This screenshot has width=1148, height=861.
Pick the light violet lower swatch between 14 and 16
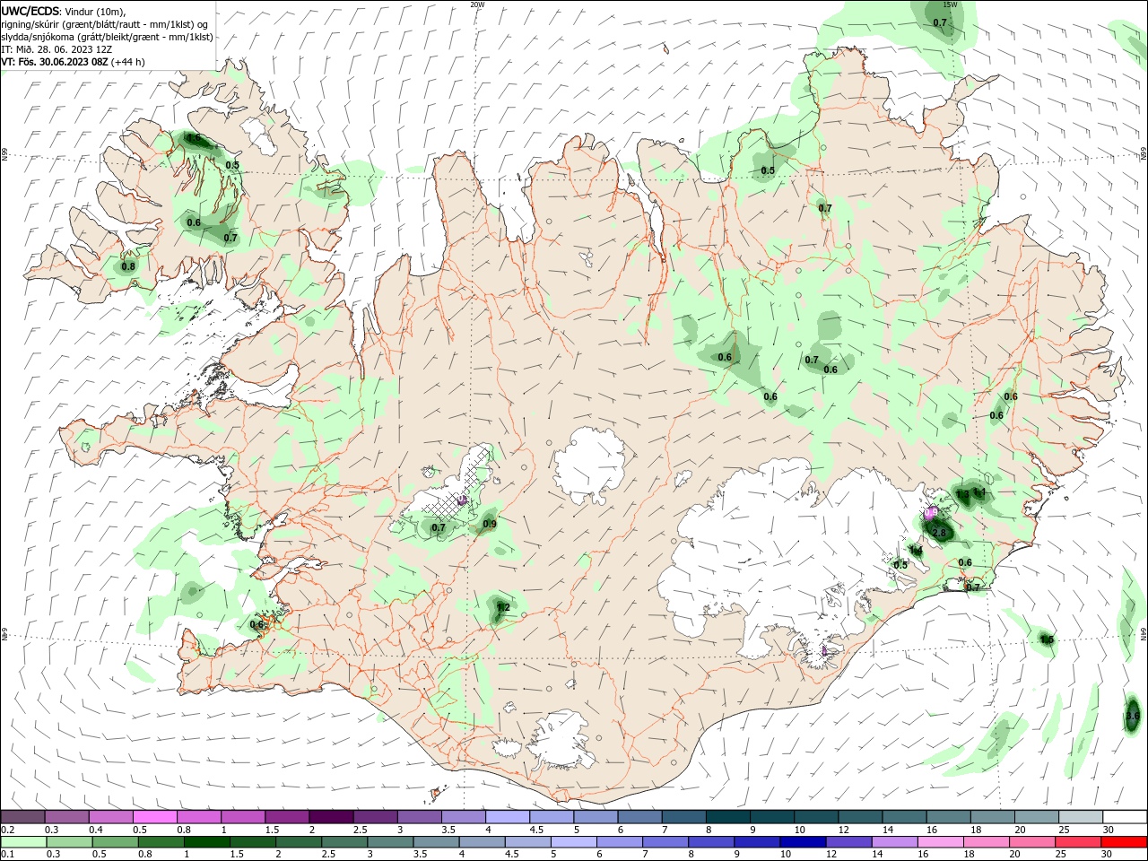pyautogui.click(x=894, y=842)
